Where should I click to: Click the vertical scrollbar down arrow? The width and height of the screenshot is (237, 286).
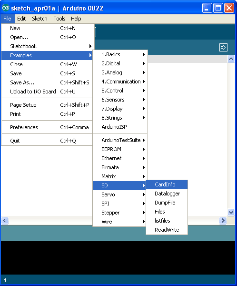click(231, 212)
